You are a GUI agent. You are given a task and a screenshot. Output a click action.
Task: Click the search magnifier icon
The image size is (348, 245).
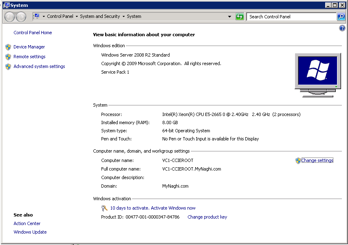point(341,17)
